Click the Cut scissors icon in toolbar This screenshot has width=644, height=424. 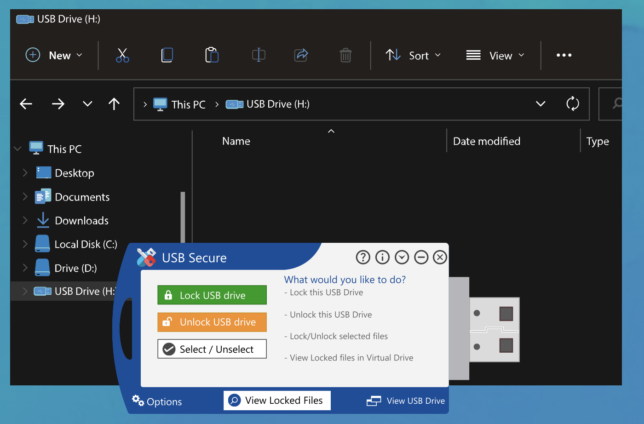(122, 55)
